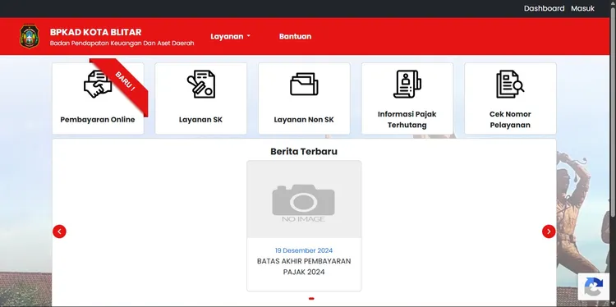Expand the Layanan dropdown menu

[x=230, y=36]
